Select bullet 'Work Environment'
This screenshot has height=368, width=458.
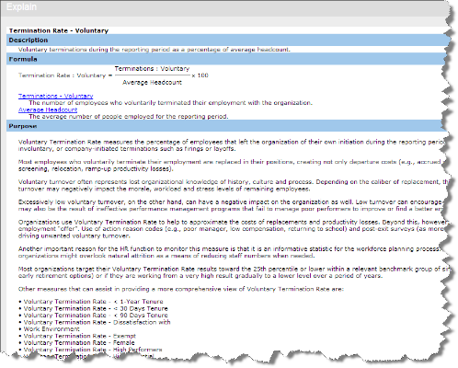point(50,329)
